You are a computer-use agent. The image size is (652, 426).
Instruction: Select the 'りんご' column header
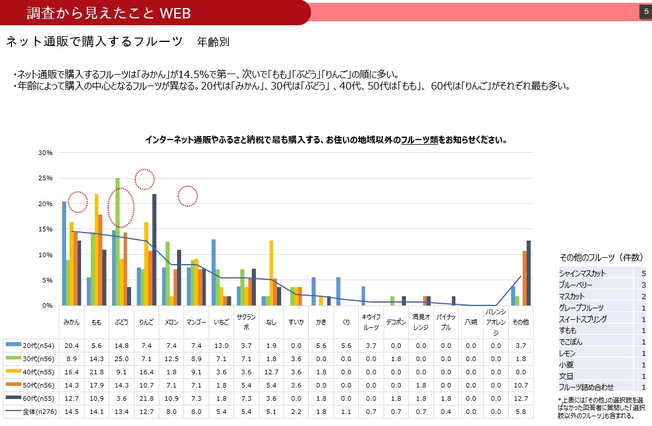click(147, 322)
